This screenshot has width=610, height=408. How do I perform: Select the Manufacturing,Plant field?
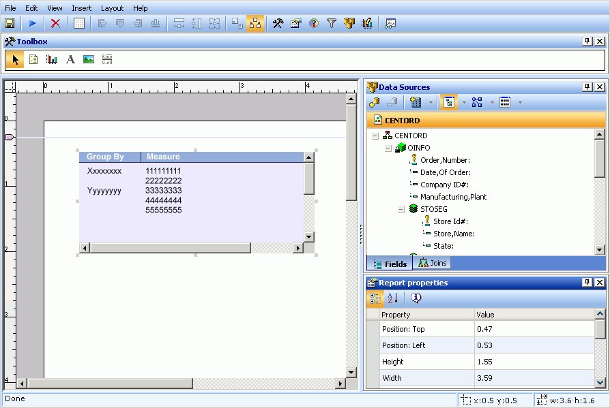(x=453, y=197)
